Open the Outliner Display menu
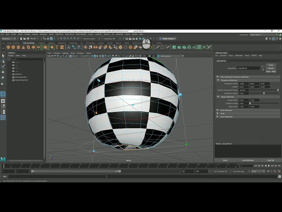This screenshot has width=282, height=212. click(11, 56)
